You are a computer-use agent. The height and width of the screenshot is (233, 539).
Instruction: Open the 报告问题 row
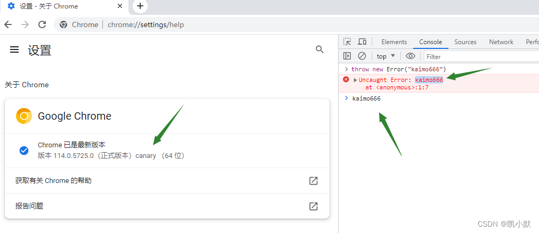167,206
